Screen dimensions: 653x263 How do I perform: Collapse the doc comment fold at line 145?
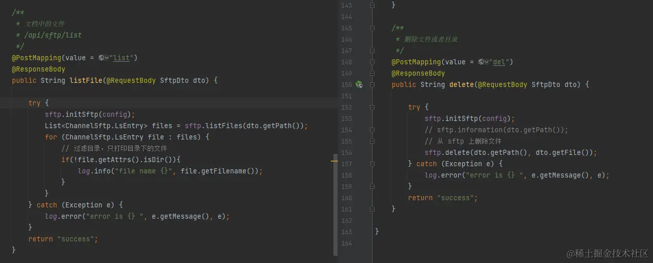(x=372, y=28)
